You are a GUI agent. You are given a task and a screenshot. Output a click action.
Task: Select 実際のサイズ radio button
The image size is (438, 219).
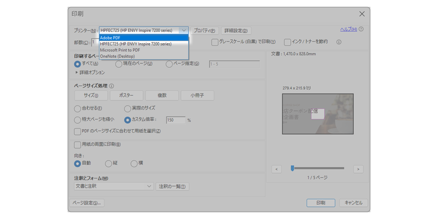[x=127, y=109]
